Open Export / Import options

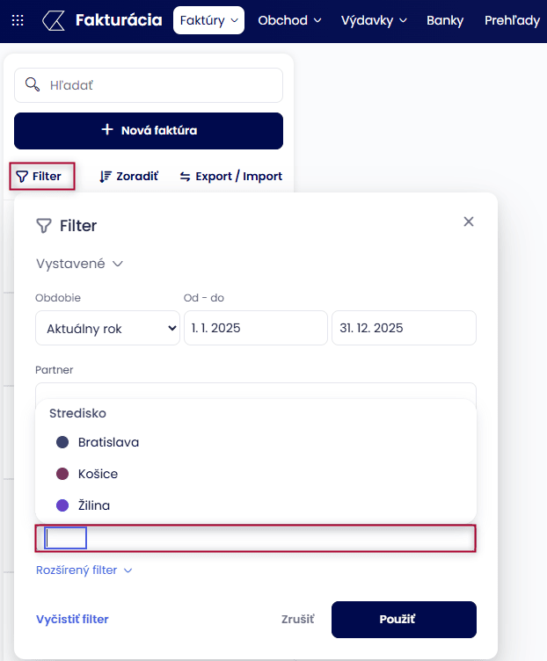tap(230, 176)
